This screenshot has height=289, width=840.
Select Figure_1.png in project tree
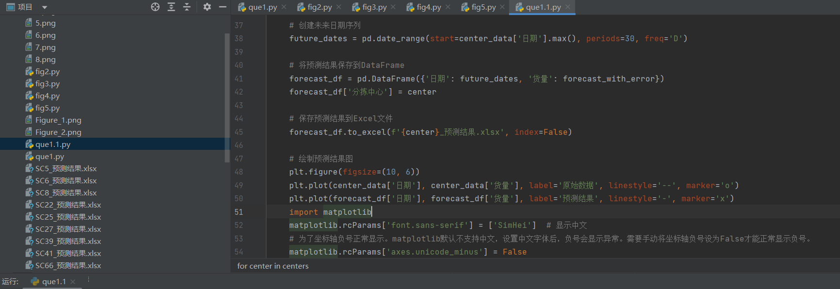[x=58, y=120]
